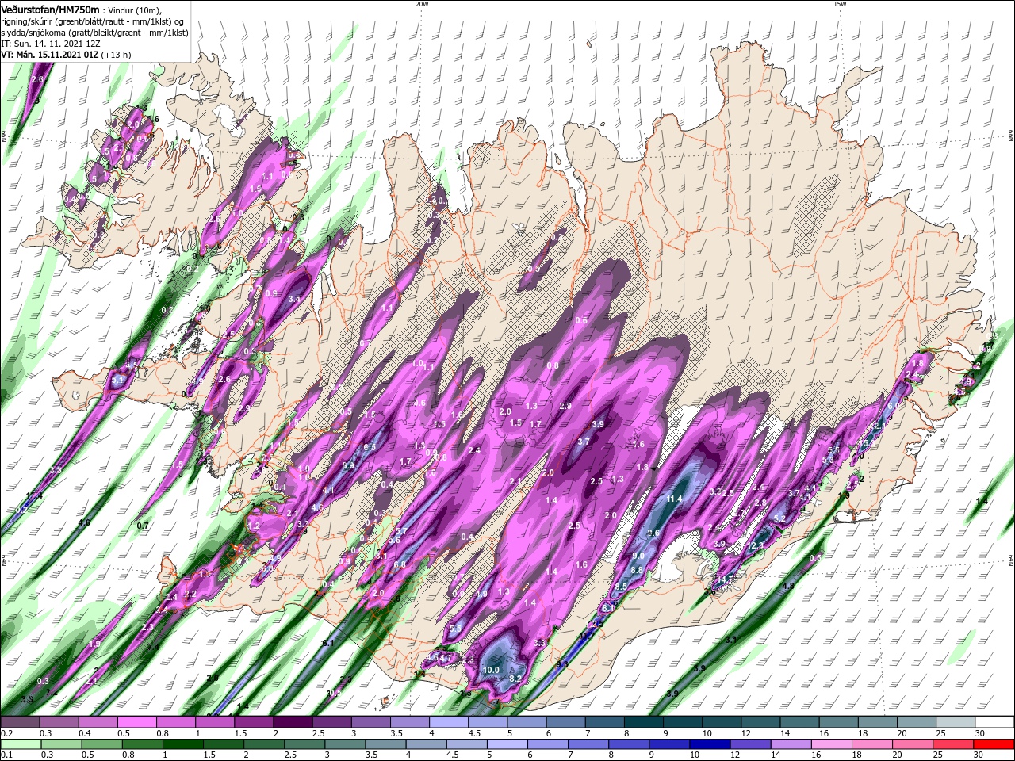Click the deep blue 10–12 swatch in lower legend row
Viewport: 1015px width, 761px height.
pyautogui.click(x=709, y=744)
